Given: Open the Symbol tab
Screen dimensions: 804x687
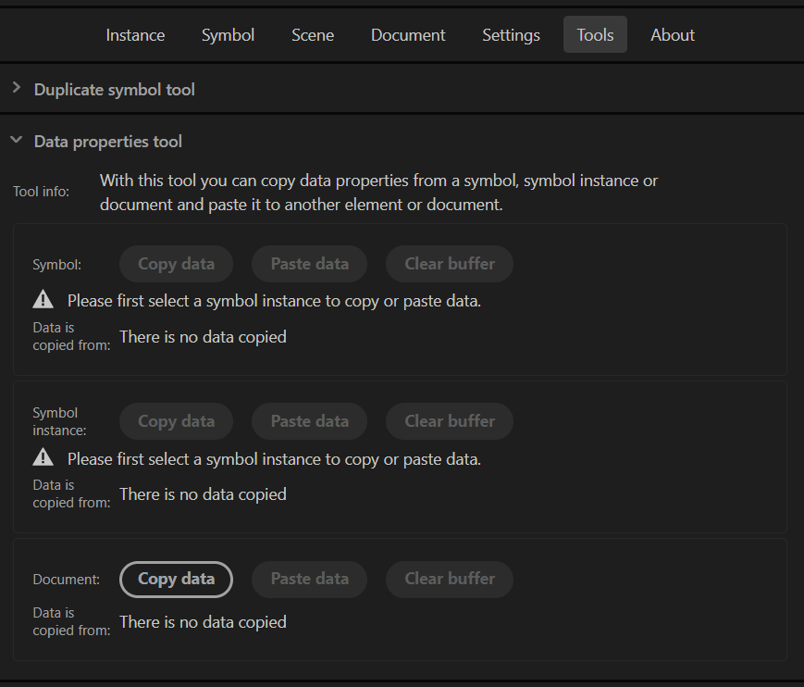Looking at the screenshot, I should tap(229, 35).
